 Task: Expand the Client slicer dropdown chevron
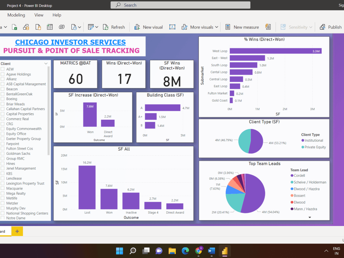coord(46,64)
